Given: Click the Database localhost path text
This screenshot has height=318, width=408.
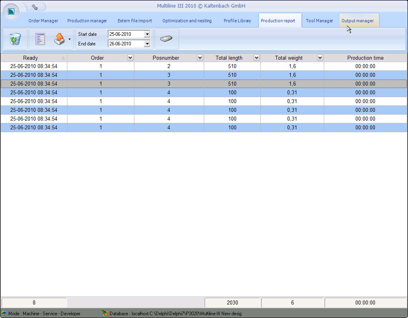Looking at the screenshot, I should (175, 314).
